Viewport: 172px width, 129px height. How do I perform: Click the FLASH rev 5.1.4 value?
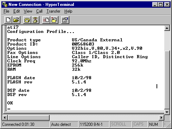79,82
